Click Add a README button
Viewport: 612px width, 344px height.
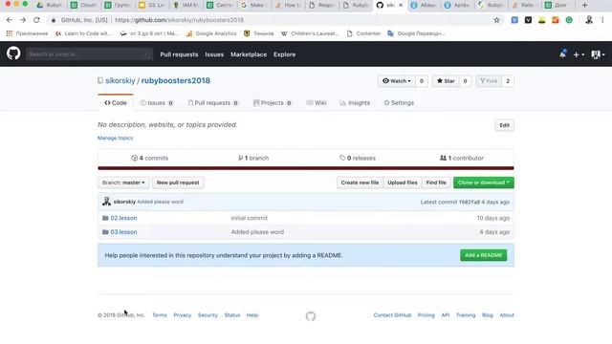[483, 255]
